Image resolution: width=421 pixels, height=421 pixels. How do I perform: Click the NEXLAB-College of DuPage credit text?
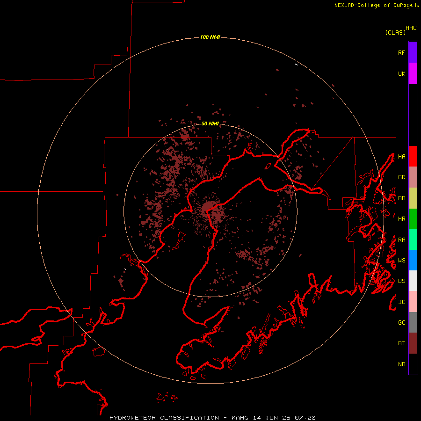(374, 5)
